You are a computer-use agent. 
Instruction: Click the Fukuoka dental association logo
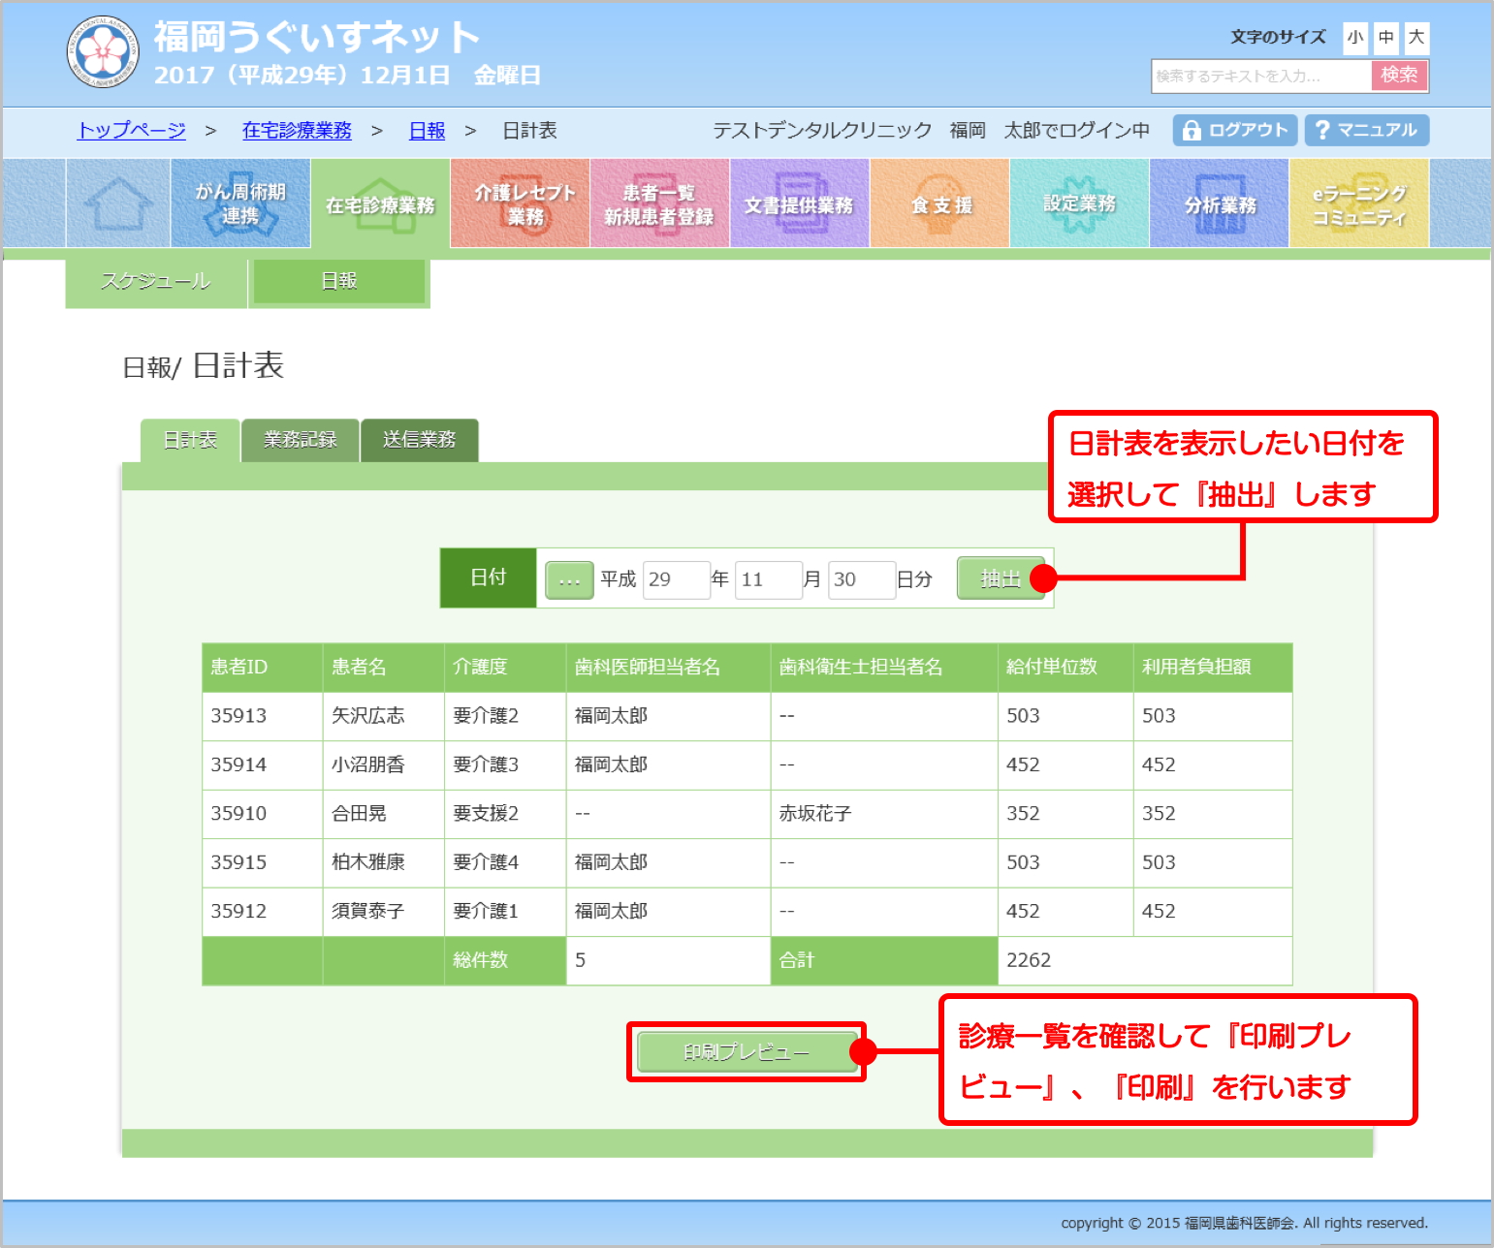click(103, 51)
